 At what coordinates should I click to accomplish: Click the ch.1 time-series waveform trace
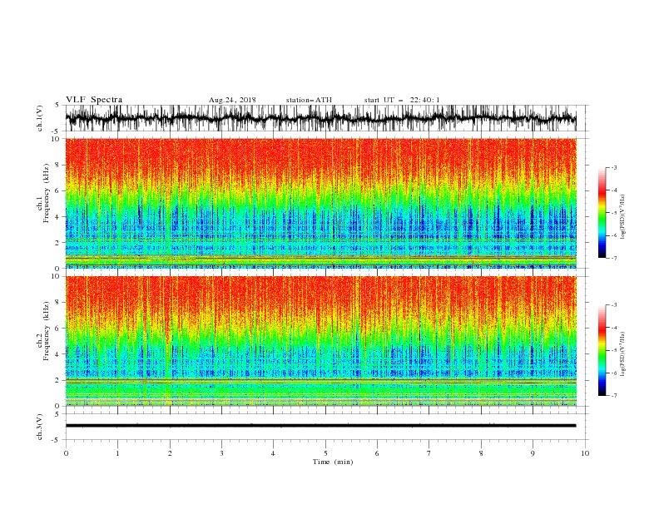point(320,118)
